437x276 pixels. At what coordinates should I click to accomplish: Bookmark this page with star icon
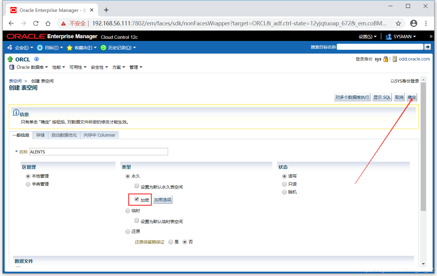[398, 23]
